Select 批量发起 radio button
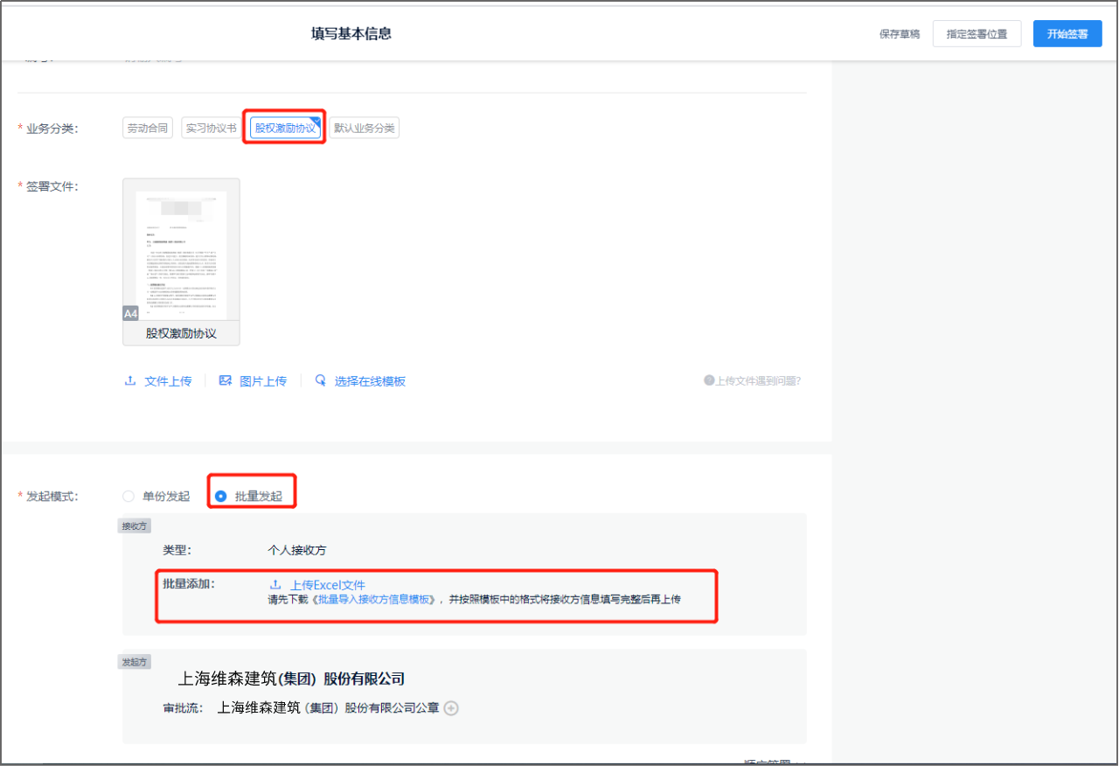 pos(221,496)
